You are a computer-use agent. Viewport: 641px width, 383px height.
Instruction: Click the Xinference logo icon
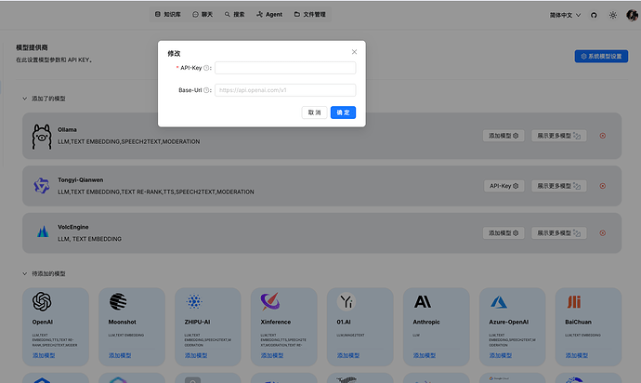270,301
